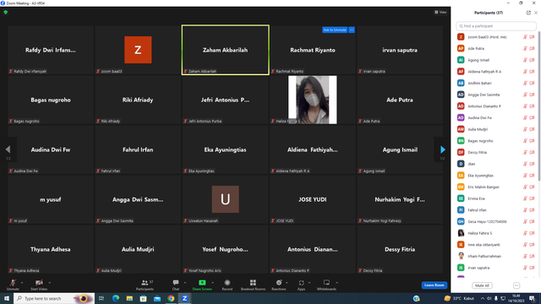The width and height of the screenshot is (541, 304).
Task: Expand video options arrow next to Start Video
Action: 49,283
